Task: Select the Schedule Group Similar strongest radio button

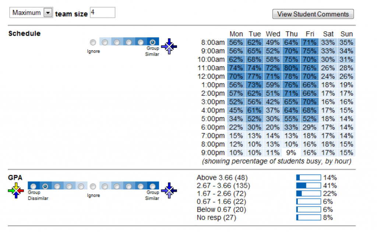Action: 152,42
